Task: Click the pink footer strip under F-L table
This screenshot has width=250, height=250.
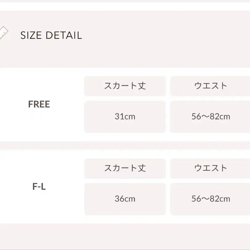Action: [x=123, y=236]
